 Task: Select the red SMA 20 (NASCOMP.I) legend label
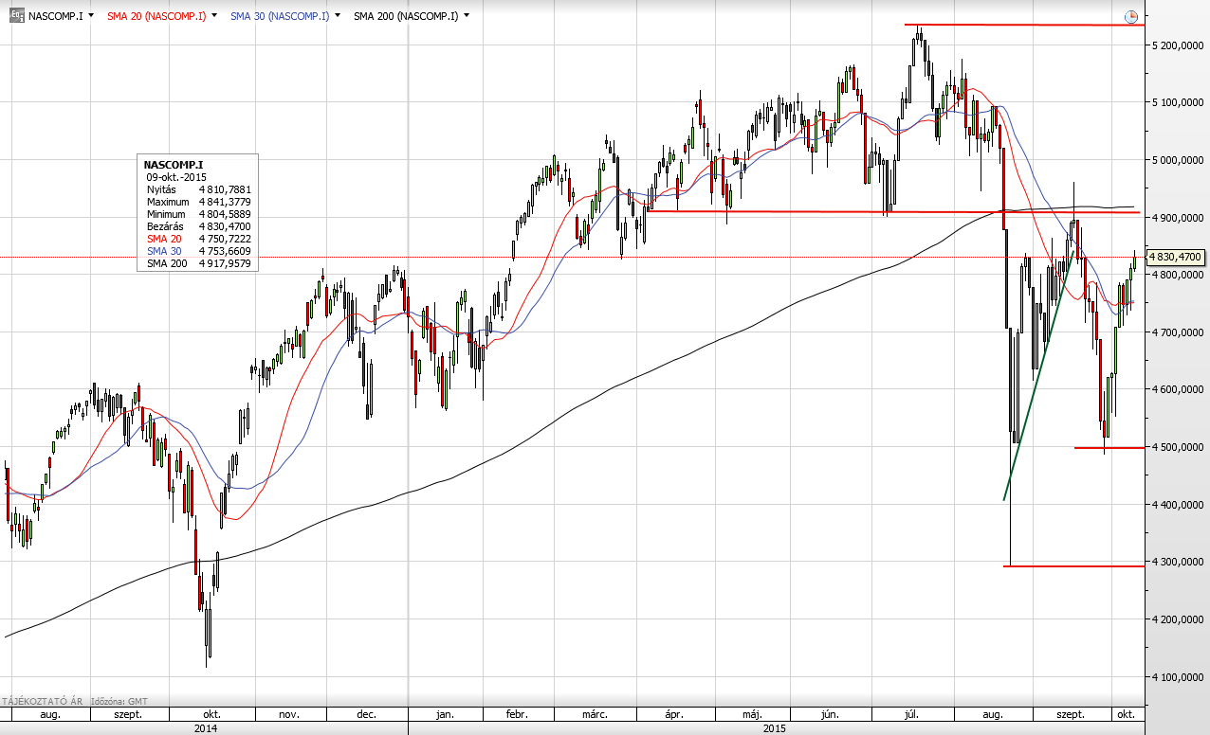point(156,16)
